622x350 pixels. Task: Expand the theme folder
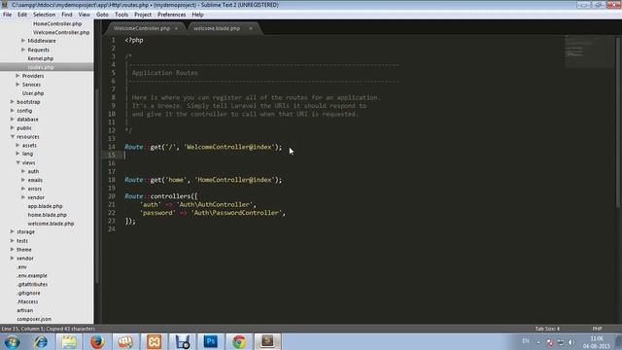tap(13, 249)
